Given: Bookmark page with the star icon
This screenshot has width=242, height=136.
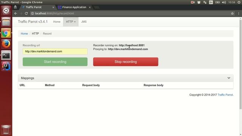Looking at the screenshot, I should tap(232, 14).
